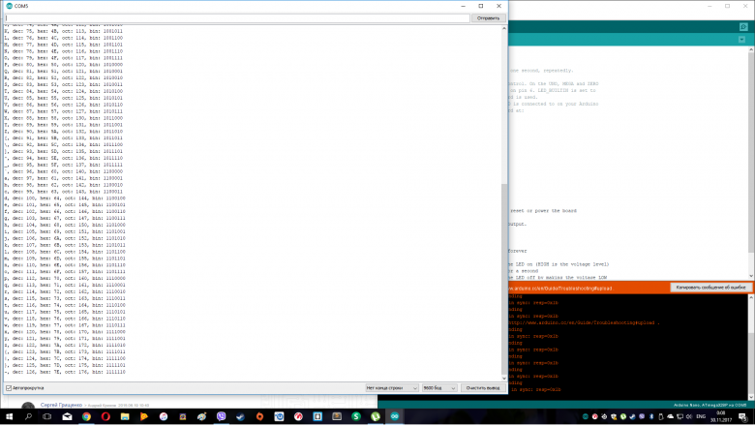Switch to Arduino IDE taskbar icon
Viewport: 755px width, 426px height.
point(394,416)
